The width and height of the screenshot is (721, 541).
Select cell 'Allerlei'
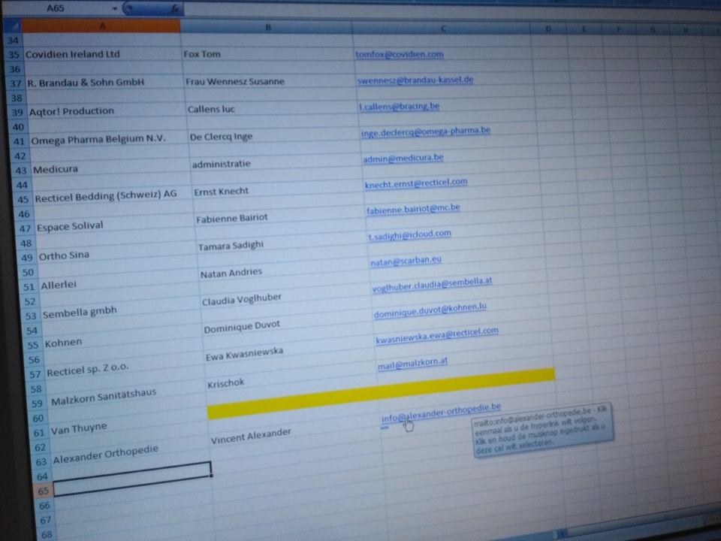pos(59,285)
